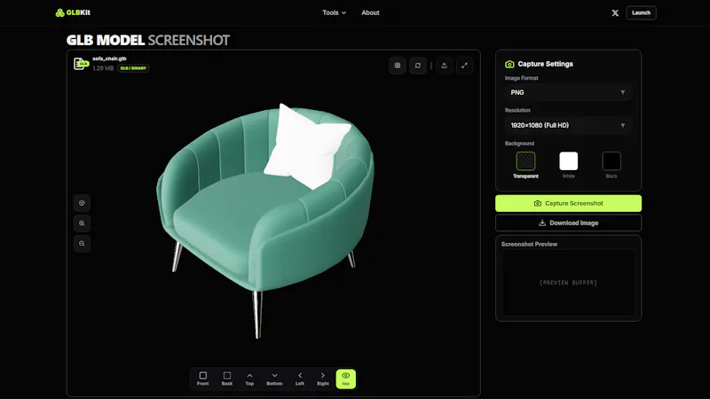Click the zoom in magnifier icon
Viewport: 710px width, 399px height.
coord(82,223)
